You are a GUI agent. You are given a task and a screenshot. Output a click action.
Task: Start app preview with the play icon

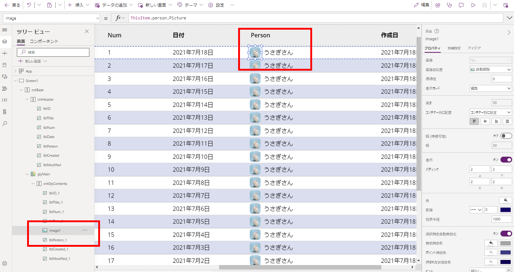coord(473,5)
